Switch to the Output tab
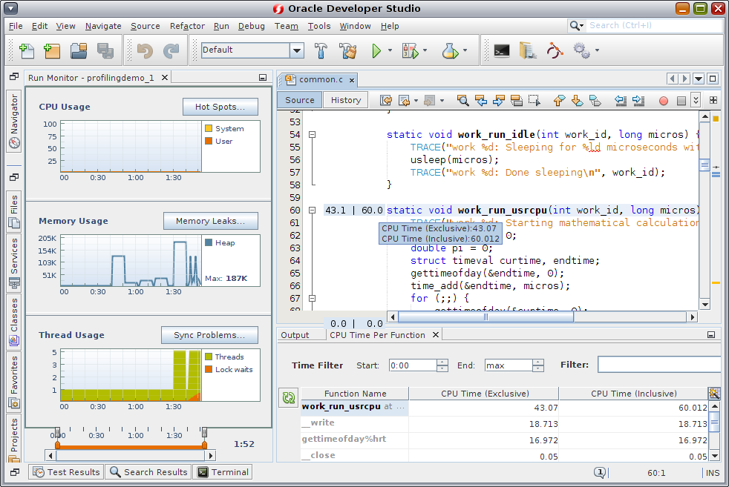The image size is (729, 487). pos(295,335)
